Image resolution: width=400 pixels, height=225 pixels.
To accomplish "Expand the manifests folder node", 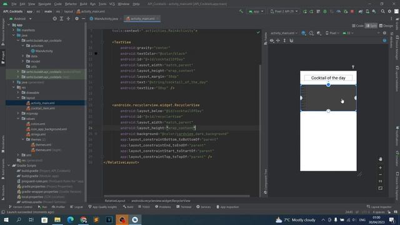I will coord(14,30).
